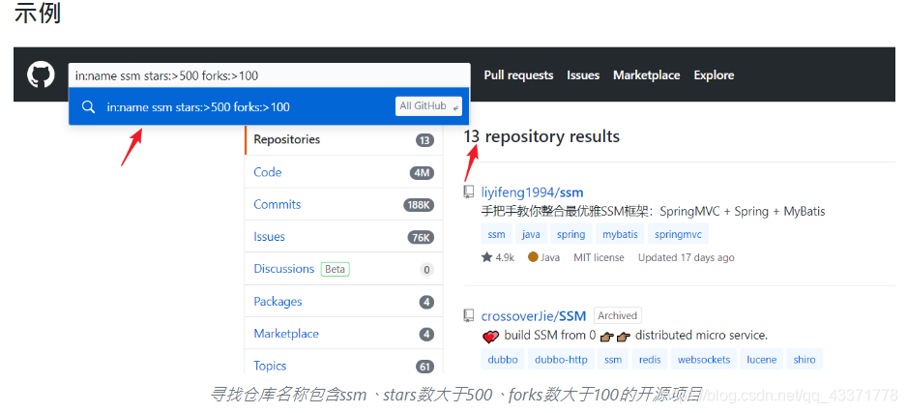Click the 61 count badge on Topics

coord(424,367)
